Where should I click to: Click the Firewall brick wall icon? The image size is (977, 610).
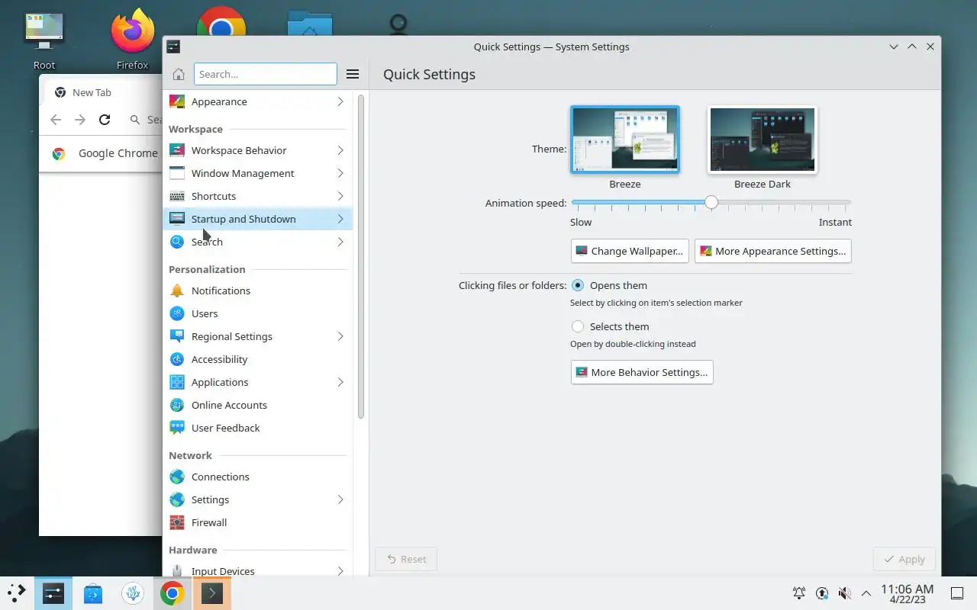[177, 522]
